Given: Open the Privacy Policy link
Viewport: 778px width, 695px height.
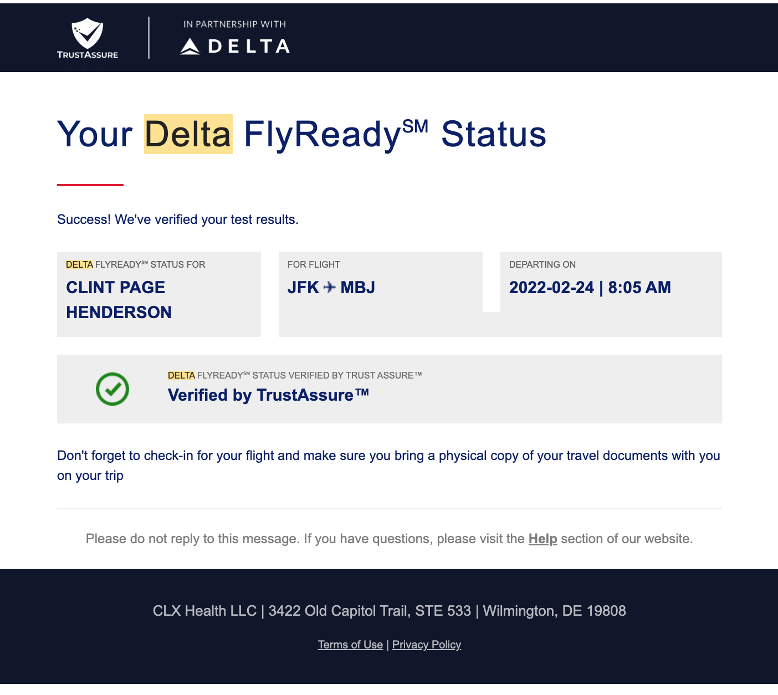Looking at the screenshot, I should coord(427,645).
